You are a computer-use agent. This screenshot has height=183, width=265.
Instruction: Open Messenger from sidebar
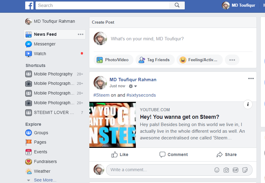pyautogui.click(x=45, y=44)
